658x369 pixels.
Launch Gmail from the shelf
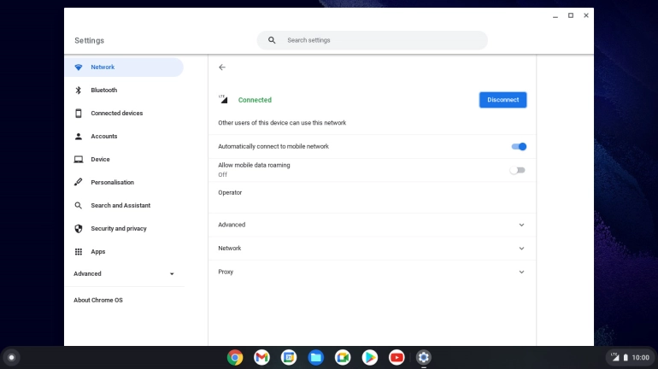click(x=261, y=357)
